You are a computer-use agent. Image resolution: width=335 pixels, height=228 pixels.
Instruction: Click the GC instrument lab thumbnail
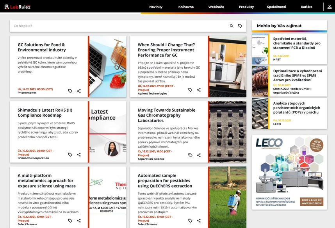pyautogui.click(x=228, y=66)
